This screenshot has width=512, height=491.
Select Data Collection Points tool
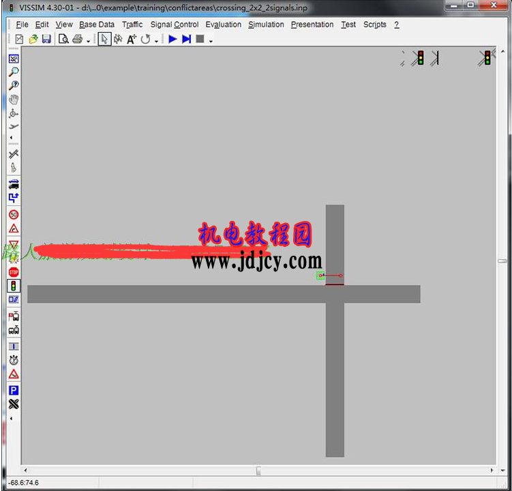(x=14, y=346)
